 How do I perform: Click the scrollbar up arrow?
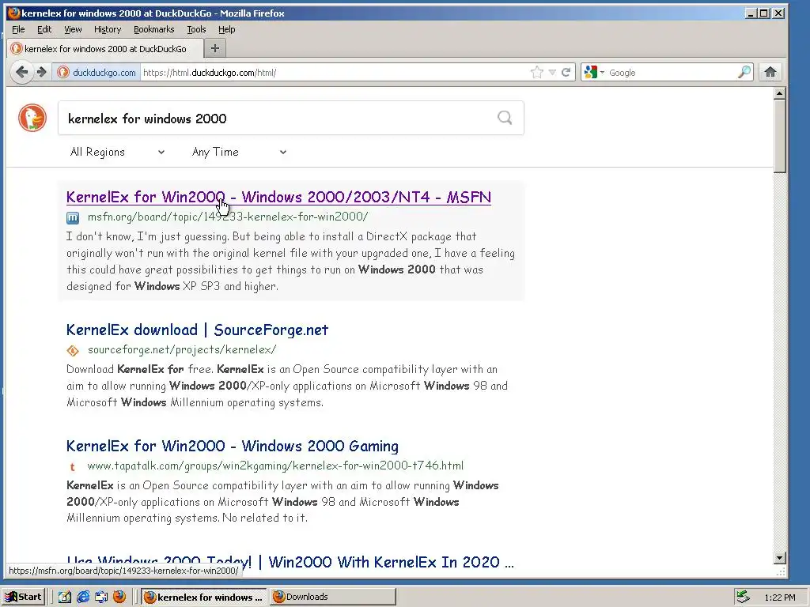point(780,93)
